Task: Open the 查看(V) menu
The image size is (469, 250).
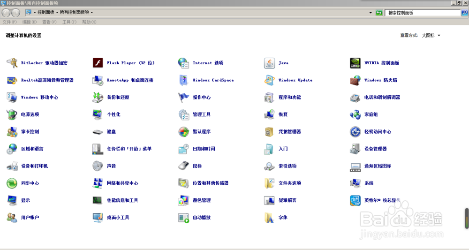Action: point(49,22)
